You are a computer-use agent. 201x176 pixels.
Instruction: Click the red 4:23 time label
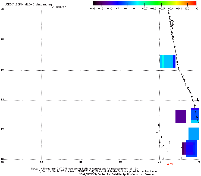[170, 164]
